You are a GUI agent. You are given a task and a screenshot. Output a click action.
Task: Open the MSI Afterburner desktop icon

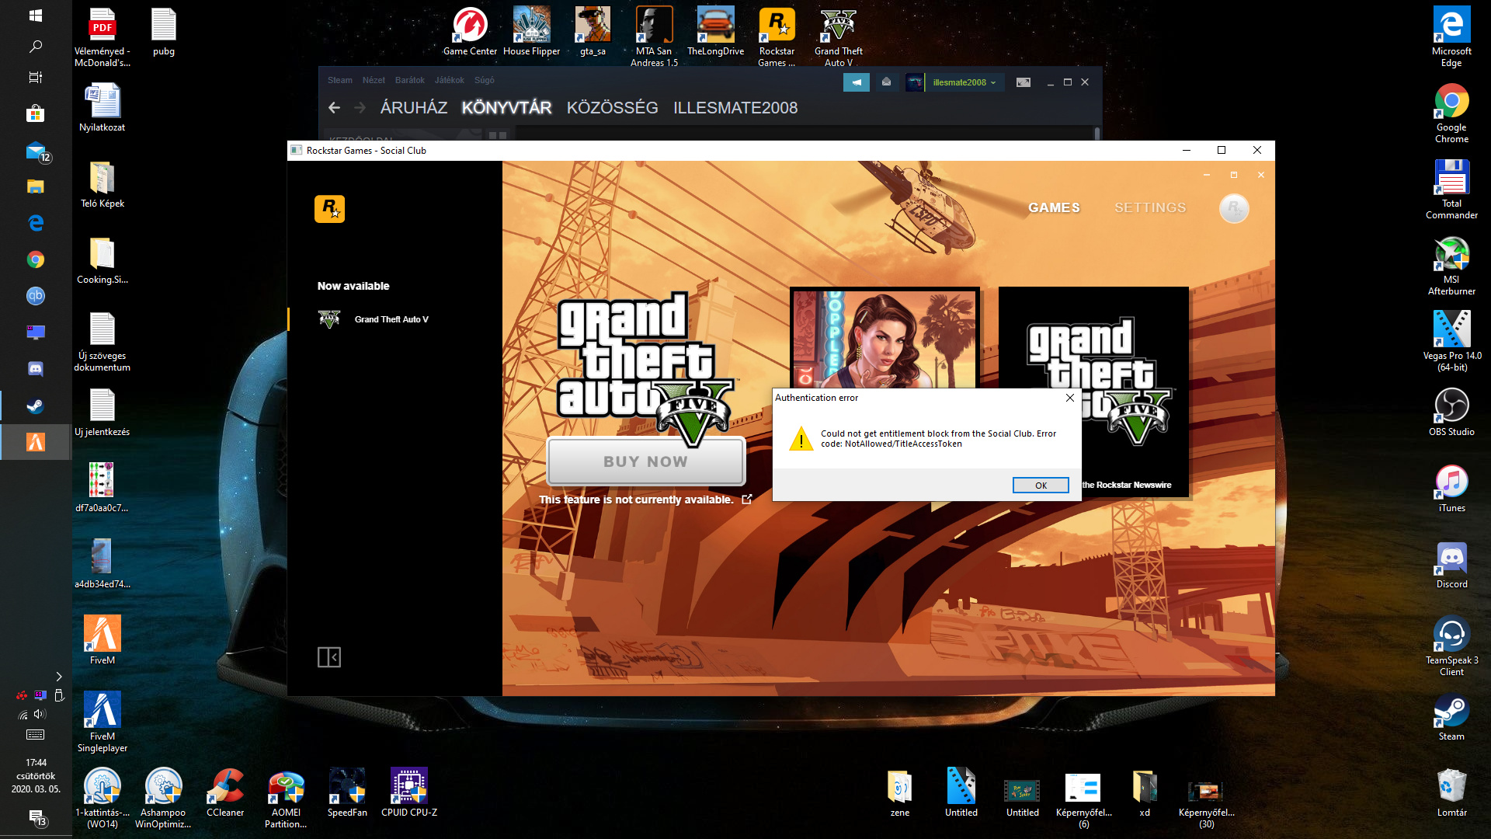pos(1451,266)
